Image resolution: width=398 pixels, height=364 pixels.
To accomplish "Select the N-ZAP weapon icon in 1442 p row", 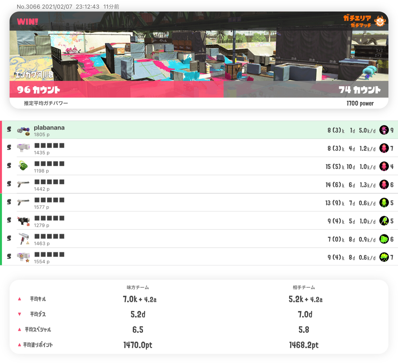I will click(23, 184).
